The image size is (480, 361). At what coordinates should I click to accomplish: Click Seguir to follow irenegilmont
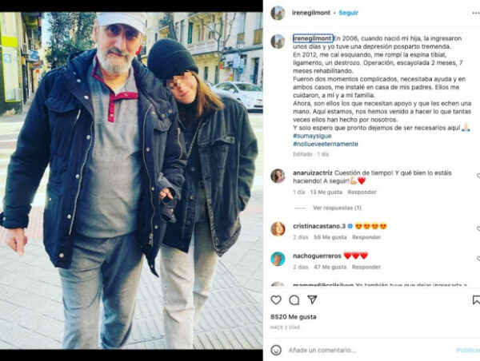click(x=348, y=13)
